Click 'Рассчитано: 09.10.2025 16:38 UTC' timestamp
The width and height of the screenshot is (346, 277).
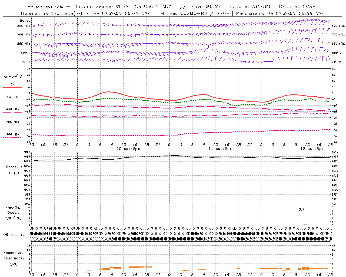point(281,13)
